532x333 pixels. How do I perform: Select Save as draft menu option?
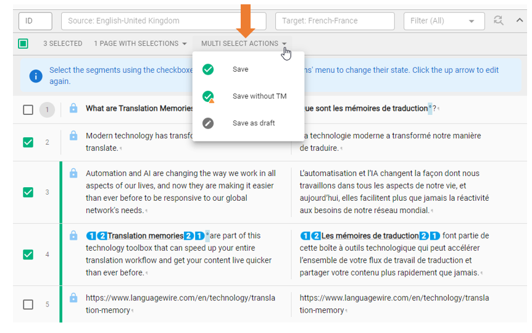click(x=254, y=123)
